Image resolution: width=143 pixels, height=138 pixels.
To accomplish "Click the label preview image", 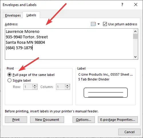I will (x=106, y=92).
